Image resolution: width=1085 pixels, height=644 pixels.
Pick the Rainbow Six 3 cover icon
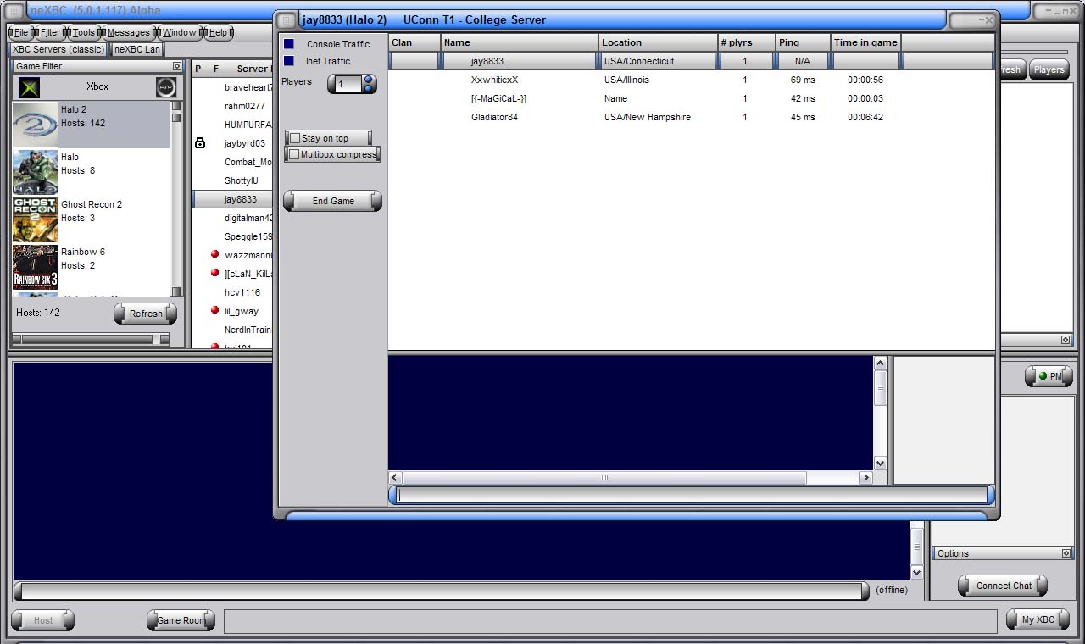point(36,267)
